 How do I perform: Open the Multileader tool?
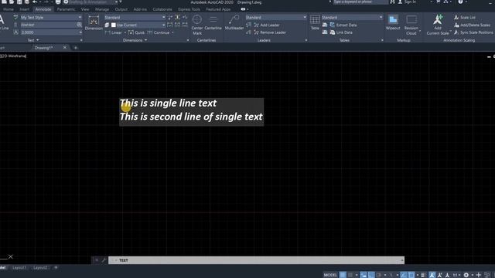234,22
